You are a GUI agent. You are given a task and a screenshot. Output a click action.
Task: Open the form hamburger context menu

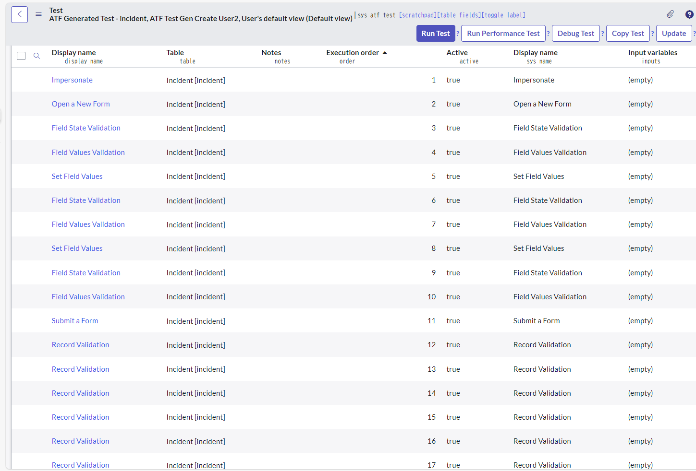point(38,13)
